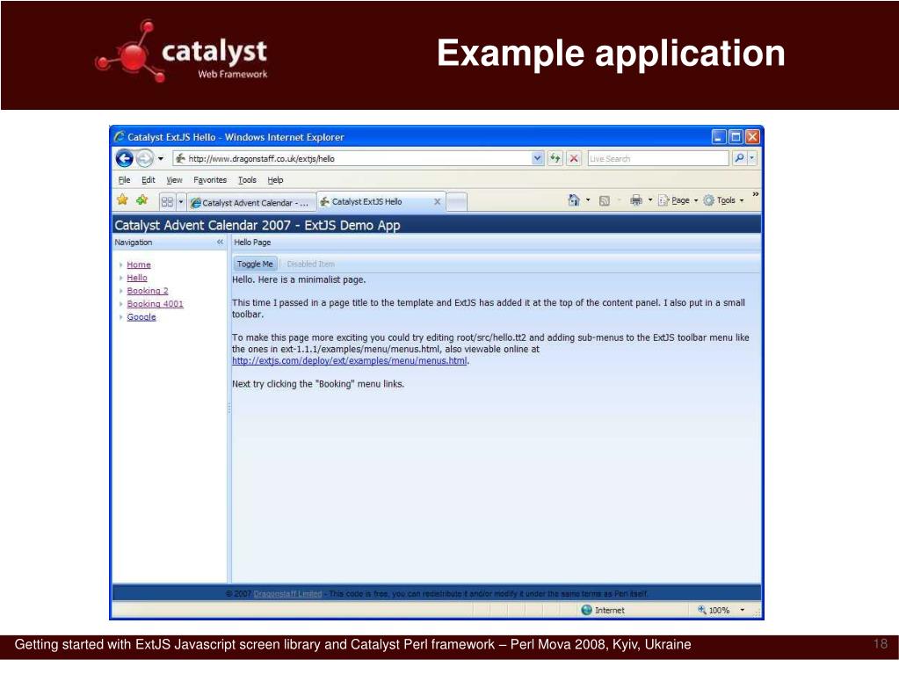The width and height of the screenshot is (899, 674).
Task: Collapse the Navigation panel with the chevrons
Action: tap(221, 241)
